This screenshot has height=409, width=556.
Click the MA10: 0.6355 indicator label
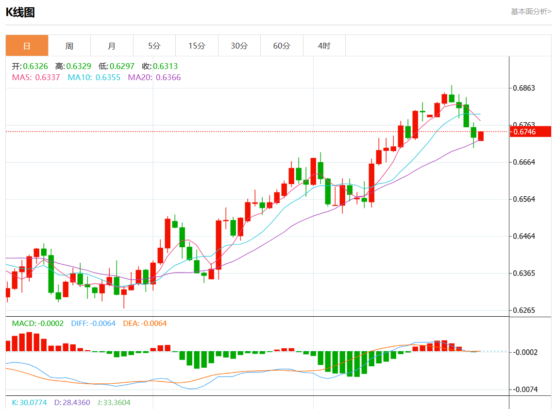pos(94,77)
